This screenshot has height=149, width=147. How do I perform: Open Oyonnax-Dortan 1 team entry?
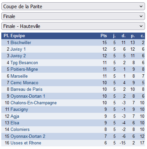(x=28, y=96)
